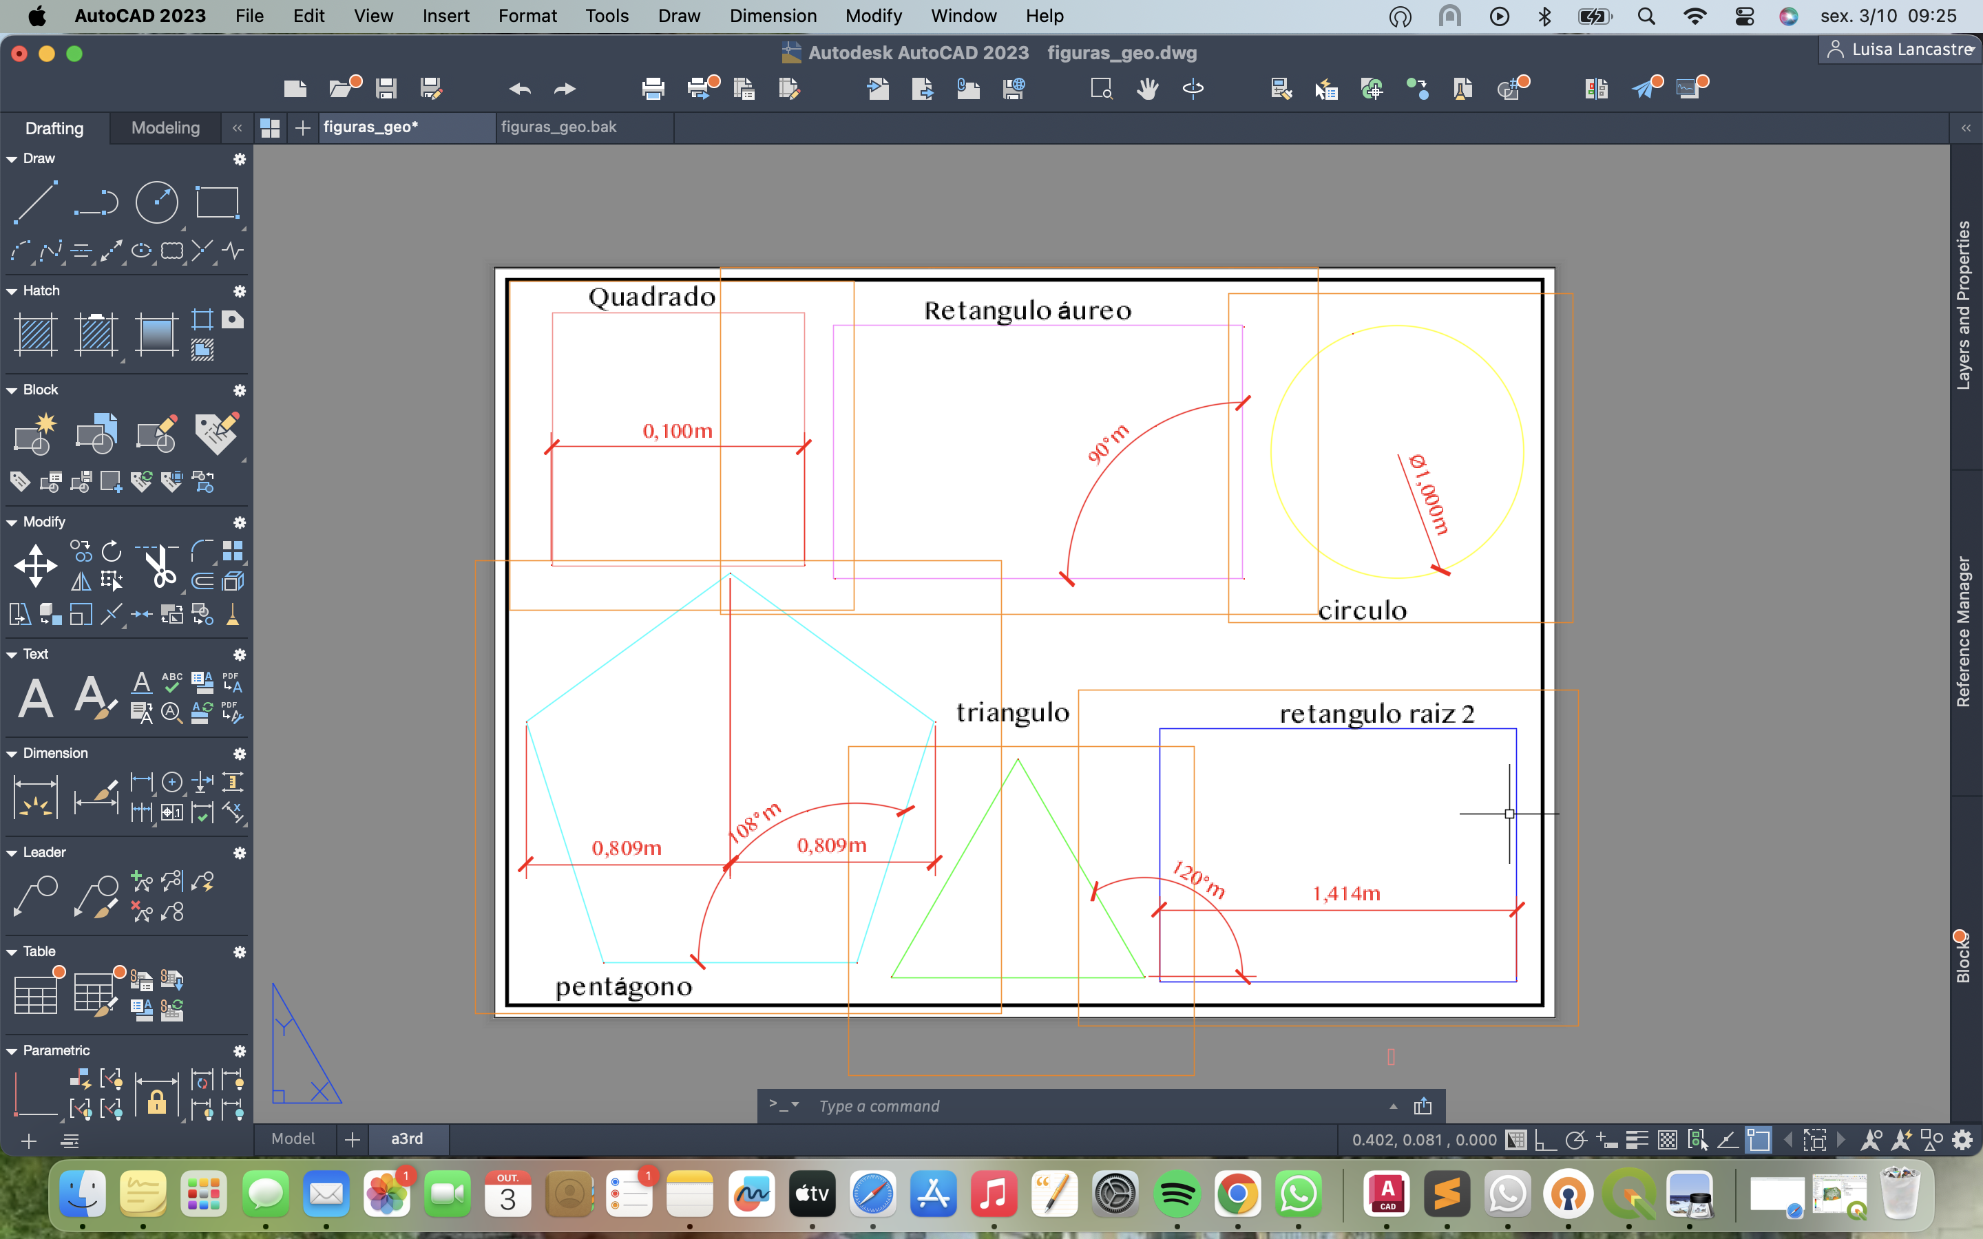The width and height of the screenshot is (1983, 1239).
Task: Collapse the Hatch panel section
Action: point(12,291)
